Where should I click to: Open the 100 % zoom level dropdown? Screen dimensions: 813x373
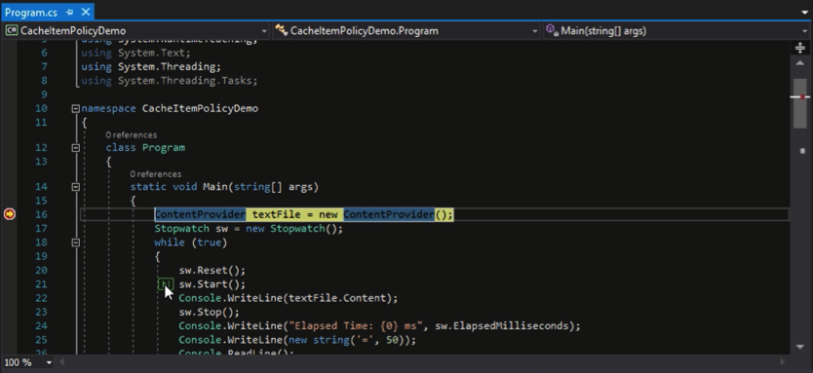coord(50,362)
